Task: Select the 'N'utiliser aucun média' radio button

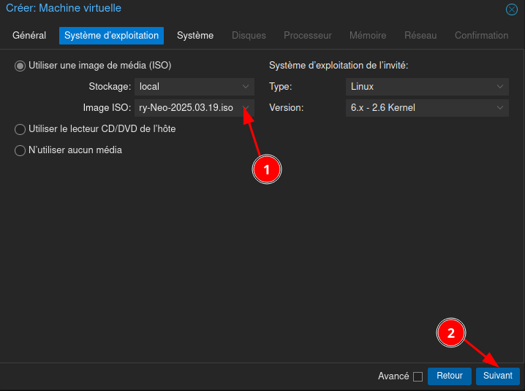Action: [x=20, y=150]
